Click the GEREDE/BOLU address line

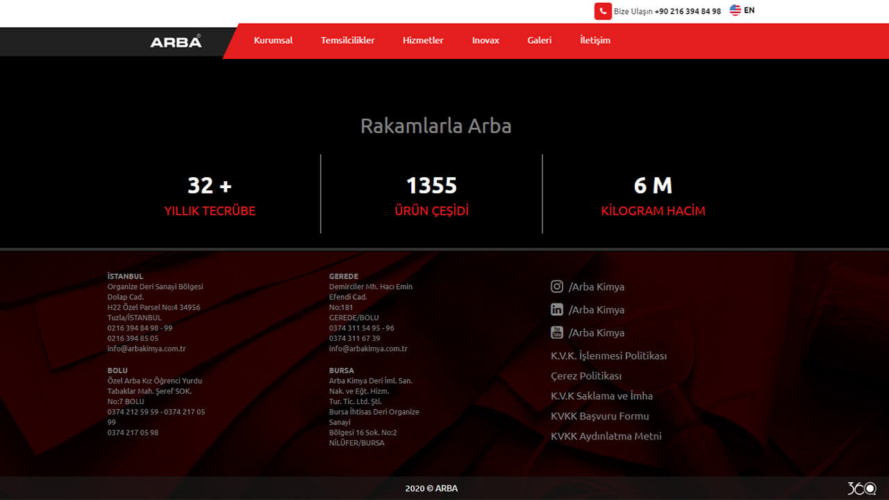(x=354, y=317)
